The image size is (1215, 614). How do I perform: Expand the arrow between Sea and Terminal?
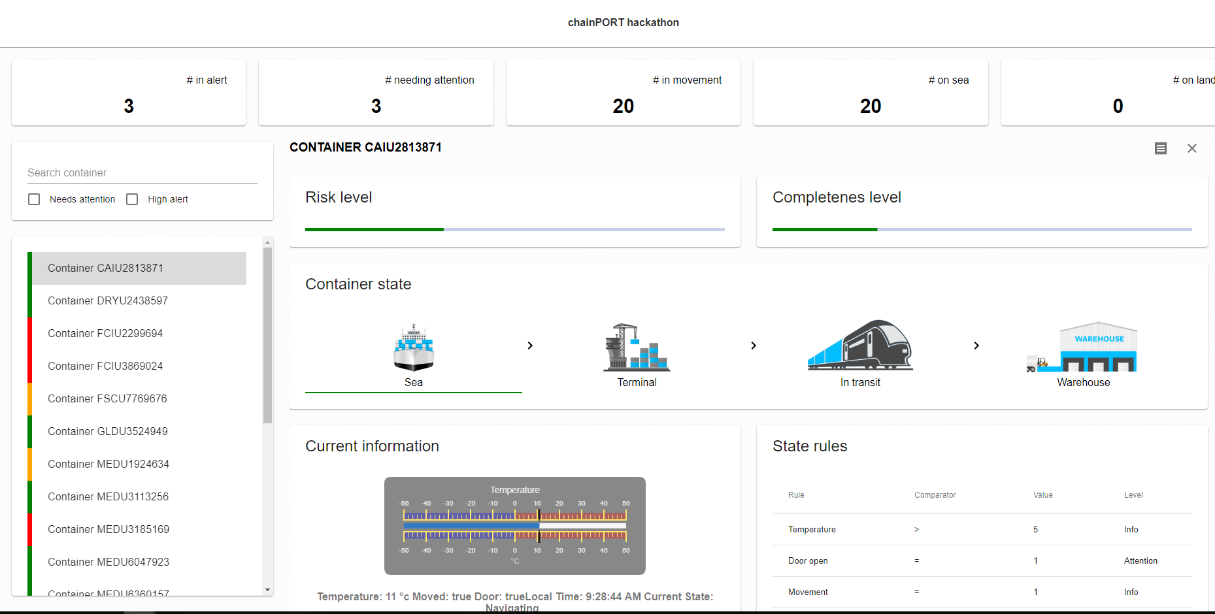pyautogui.click(x=530, y=346)
